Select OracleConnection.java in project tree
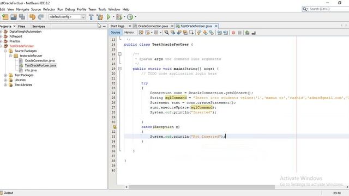 click(40, 60)
